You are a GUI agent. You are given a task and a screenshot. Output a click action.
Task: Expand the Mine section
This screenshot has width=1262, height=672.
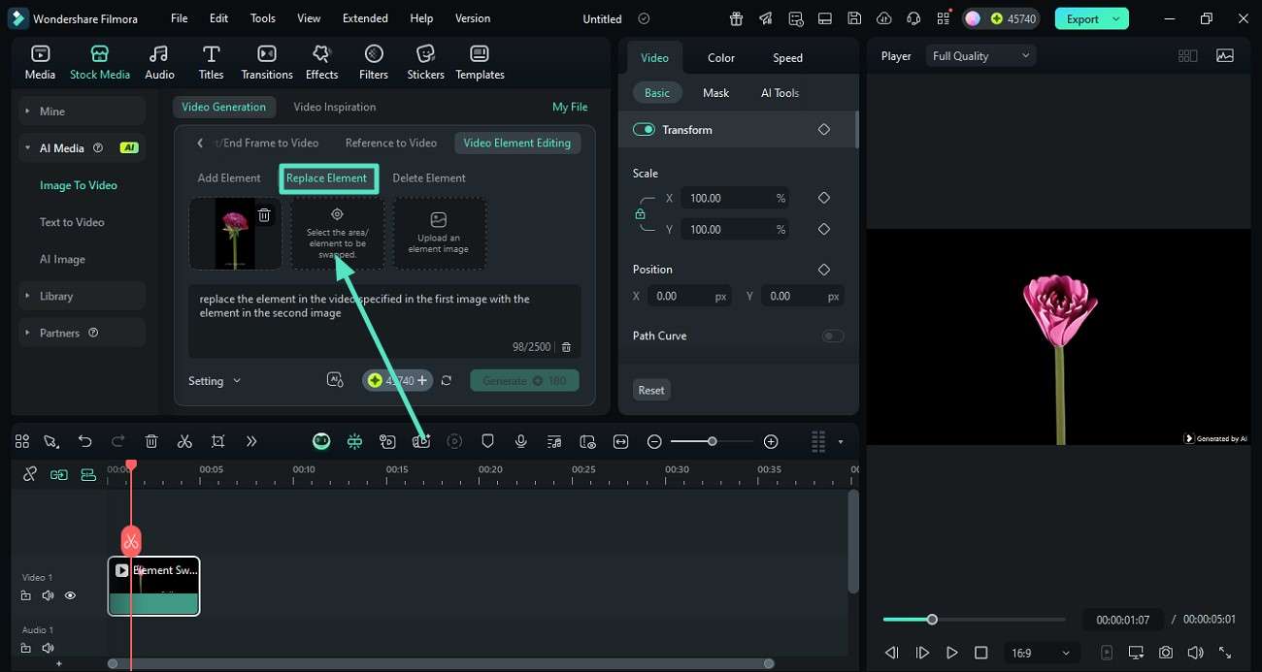83,112
